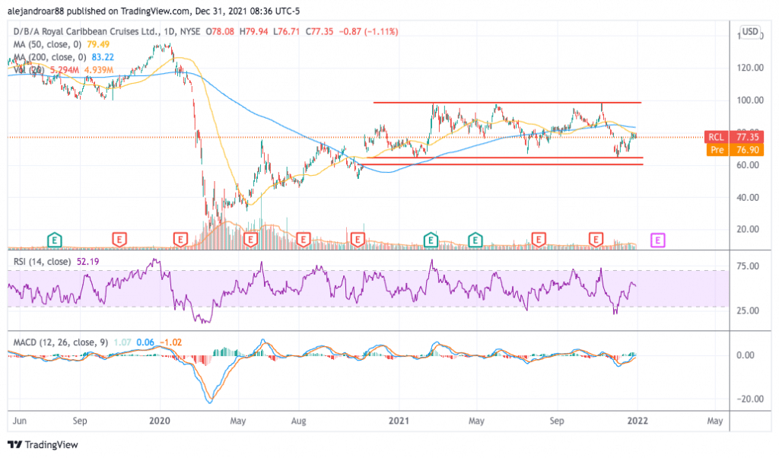Open the USD currency selector

click(x=750, y=32)
